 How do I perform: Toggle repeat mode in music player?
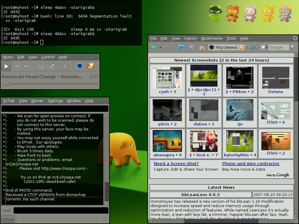pyautogui.click(x=41, y=66)
